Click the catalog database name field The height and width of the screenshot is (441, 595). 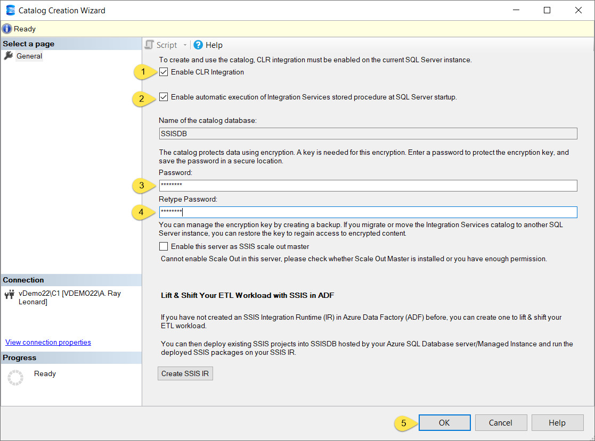pos(368,134)
